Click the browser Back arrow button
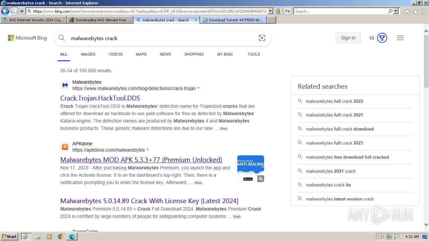Viewport: 429px width, 241px height. [x=5, y=11]
